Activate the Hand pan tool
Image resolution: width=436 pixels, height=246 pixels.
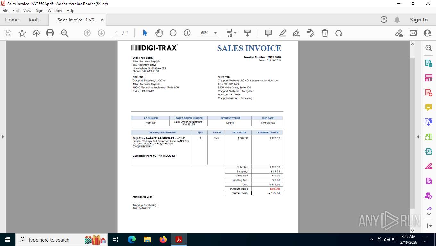point(159,33)
